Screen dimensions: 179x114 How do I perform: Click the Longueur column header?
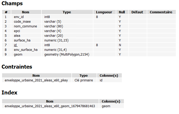[x=104, y=12]
